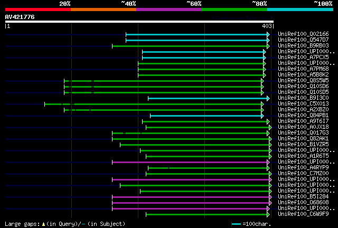
Task: Click the green arrowhead of hit B9RB03
Action: (x=268, y=46)
